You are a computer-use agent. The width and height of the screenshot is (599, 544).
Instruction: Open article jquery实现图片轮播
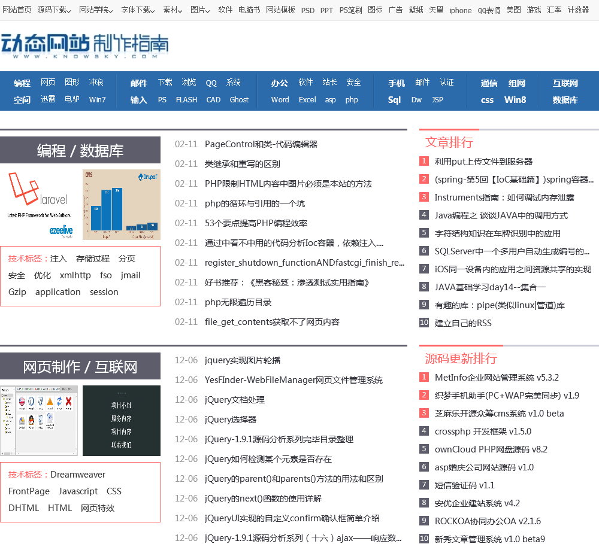pos(243,360)
